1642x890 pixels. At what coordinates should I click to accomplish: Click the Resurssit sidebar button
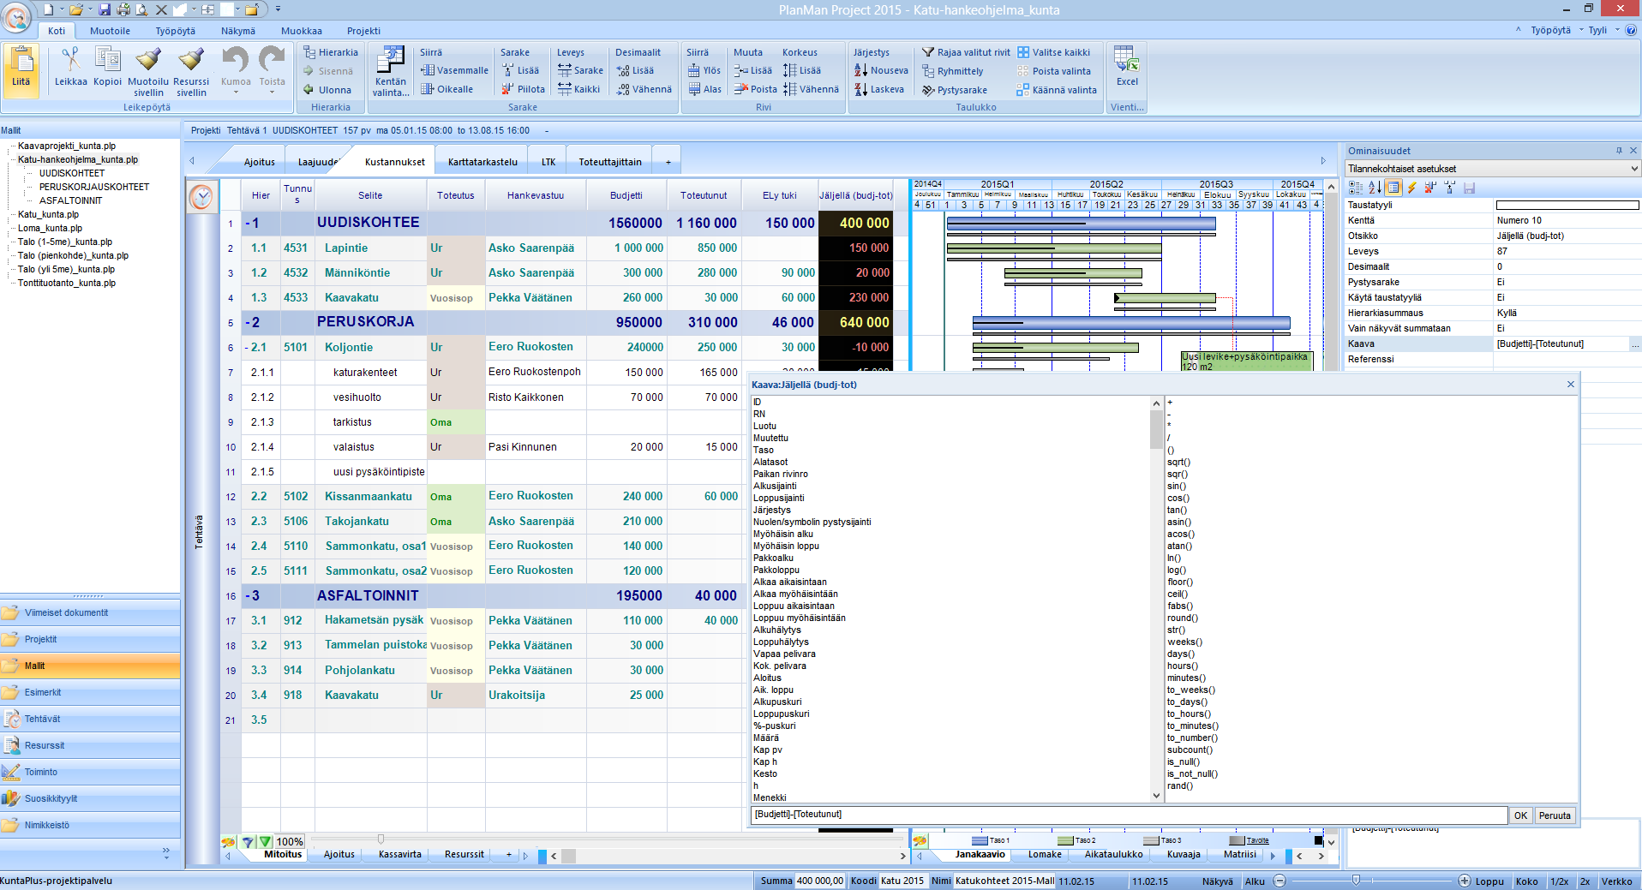(90, 746)
